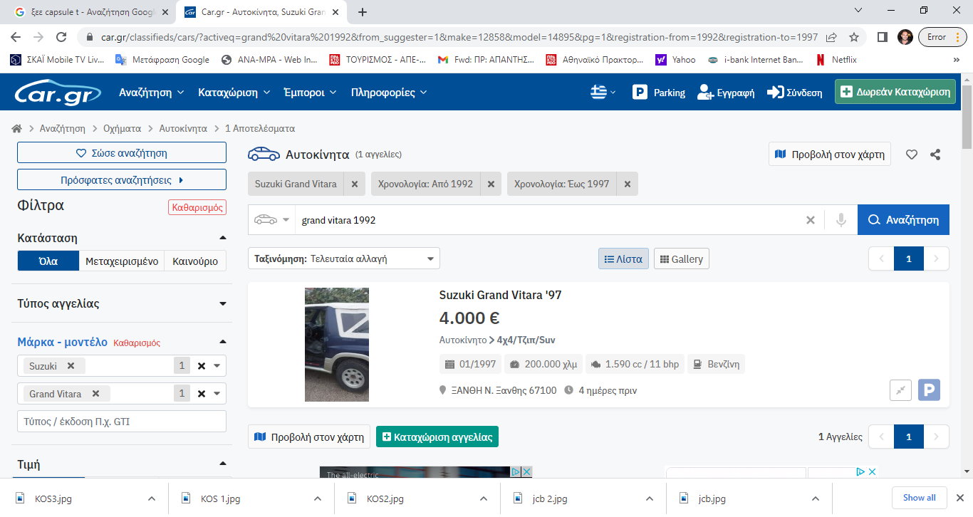
Task: Click the Αυτοκίνητα breadcrumb
Action: pyautogui.click(x=183, y=129)
